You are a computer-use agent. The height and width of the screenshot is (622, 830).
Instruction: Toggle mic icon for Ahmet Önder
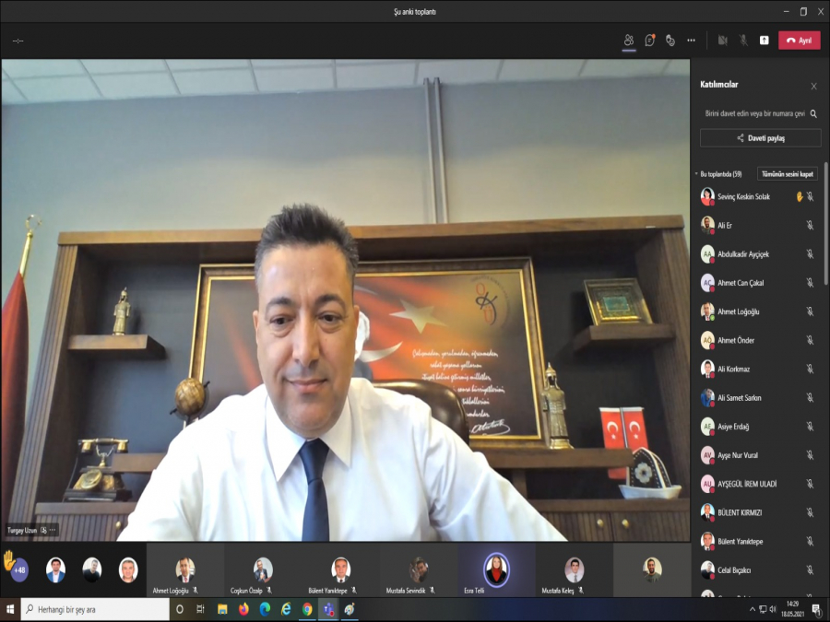(810, 340)
